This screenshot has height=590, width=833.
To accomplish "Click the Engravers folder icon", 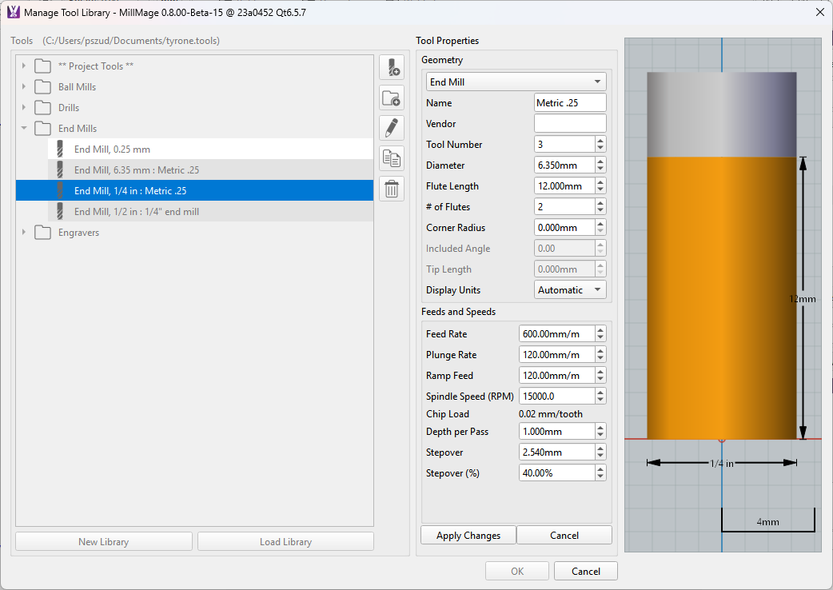I will (42, 233).
